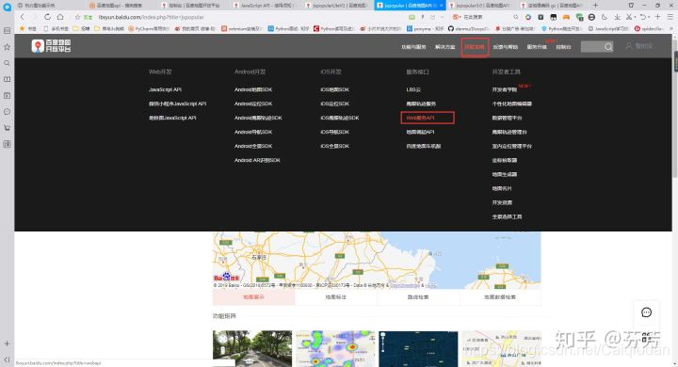The image size is (678, 367).
Task: Go to the browser home page icon
Action: [60, 17]
